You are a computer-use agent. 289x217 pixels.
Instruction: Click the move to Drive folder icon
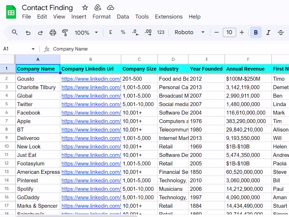click(x=98, y=8)
